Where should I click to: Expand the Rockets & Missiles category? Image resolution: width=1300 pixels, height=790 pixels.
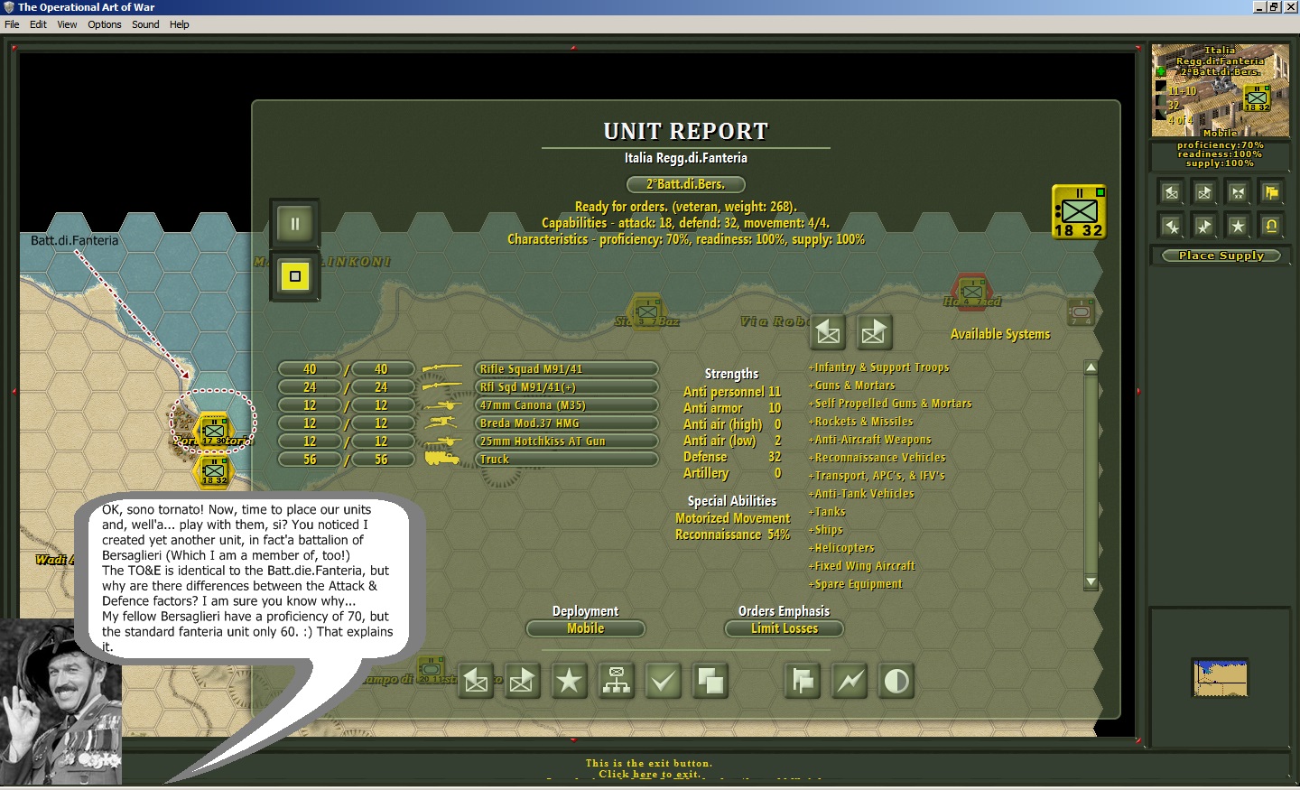pos(860,422)
